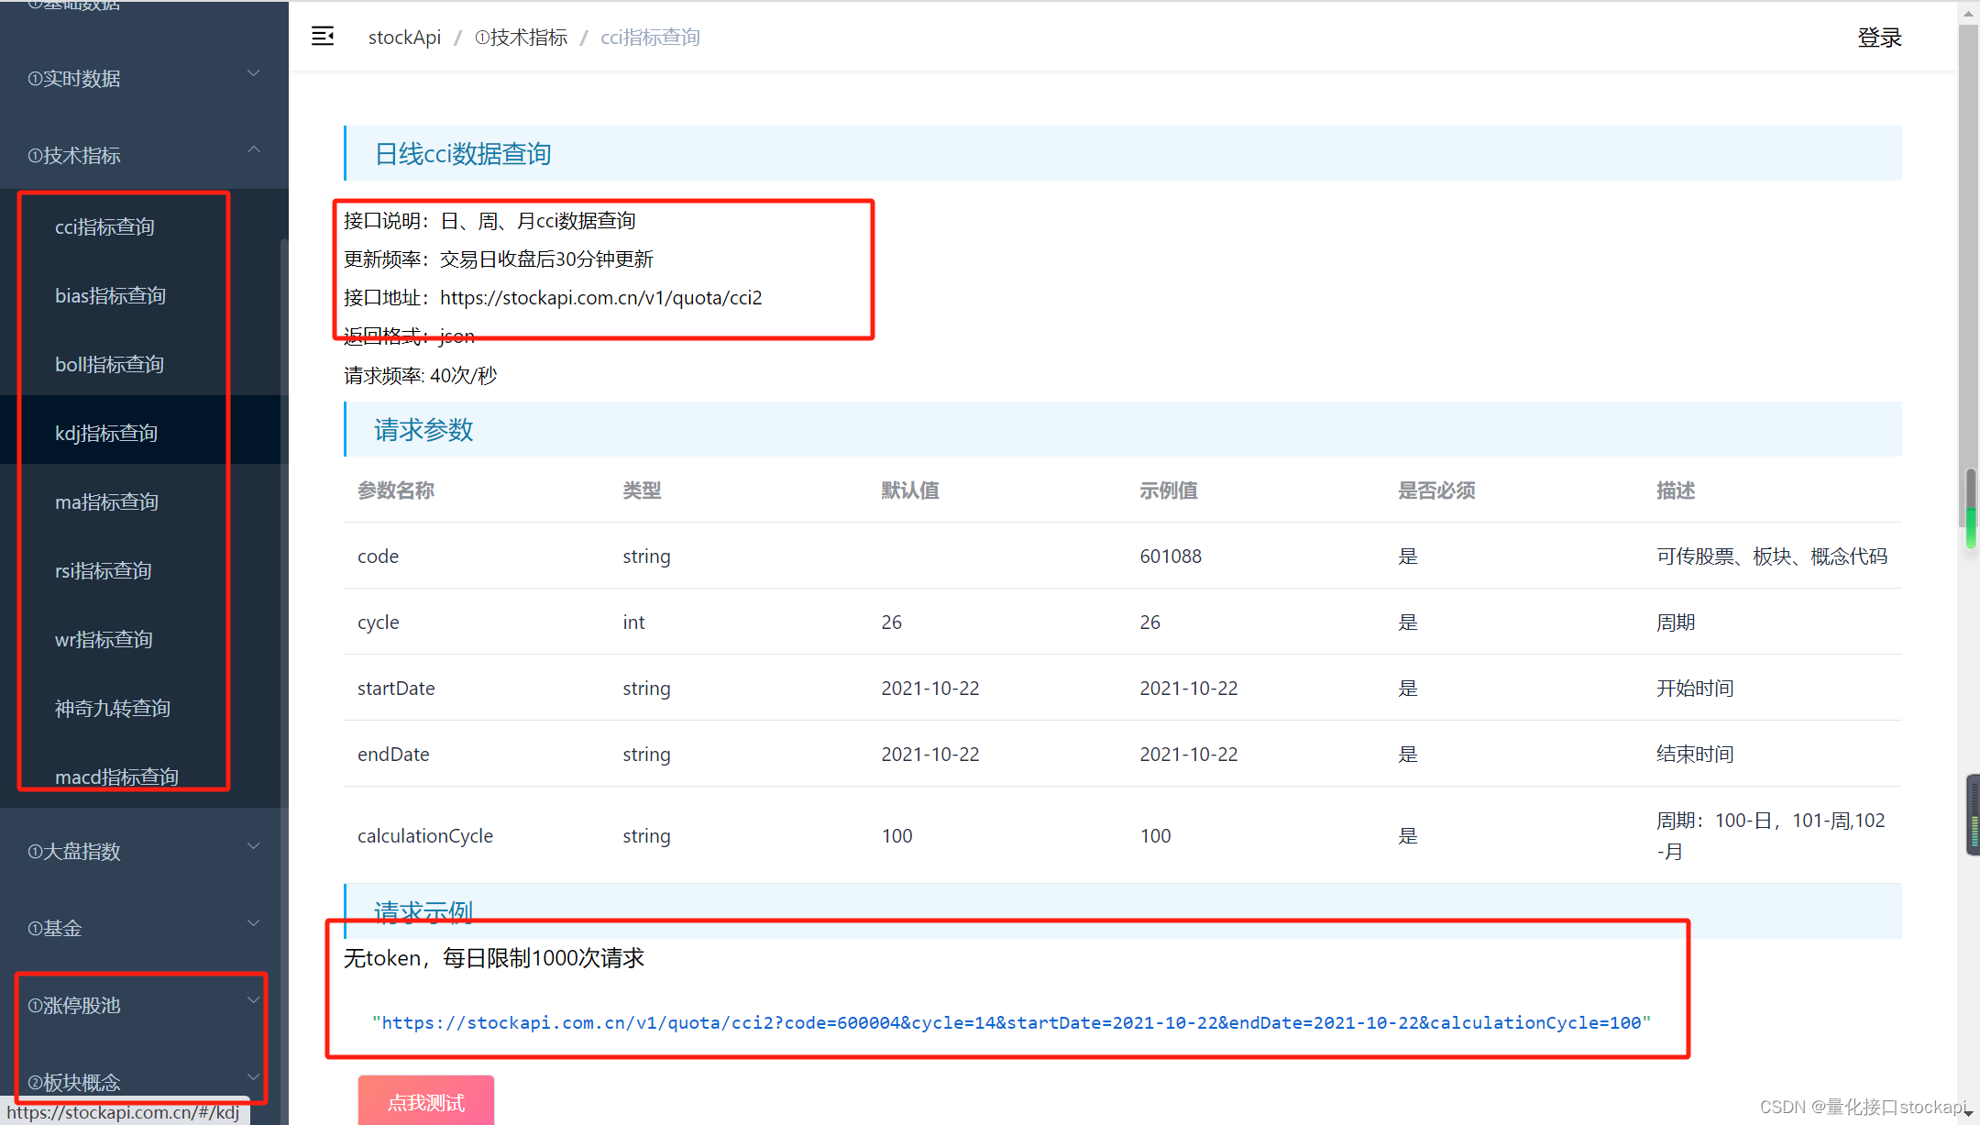This screenshot has height=1125, width=1980.
Task: Go to ma指标查询 page
Action: [106, 502]
